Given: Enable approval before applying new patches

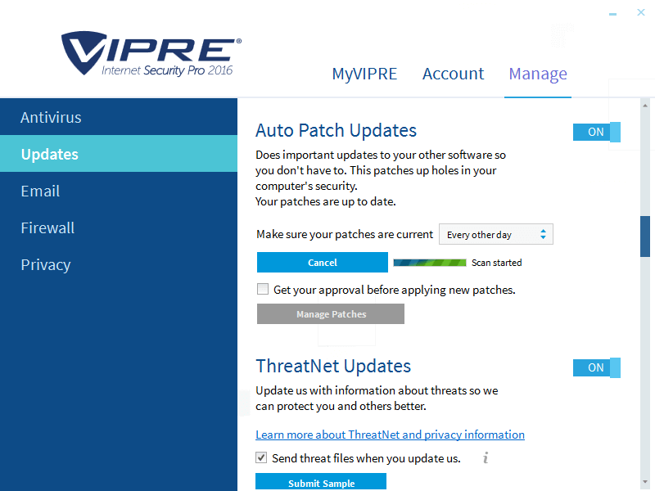Looking at the screenshot, I should click(263, 289).
